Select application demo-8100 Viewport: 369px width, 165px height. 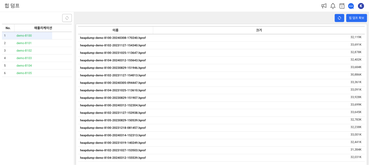(x=24, y=36)
